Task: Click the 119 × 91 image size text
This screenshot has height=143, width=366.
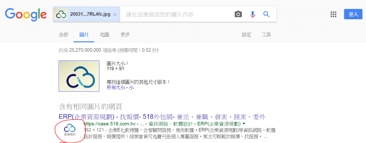Action: pyautogui.click(x=115, y=69)
